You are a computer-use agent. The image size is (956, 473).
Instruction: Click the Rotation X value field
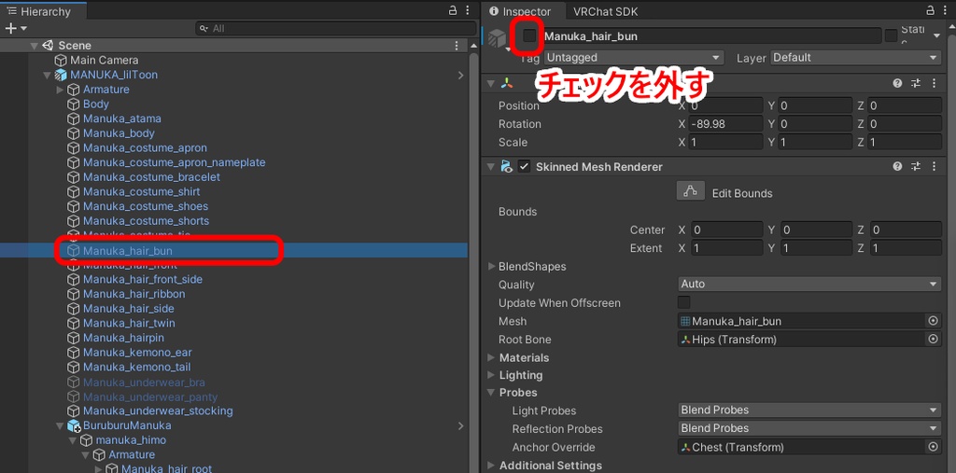725,124
